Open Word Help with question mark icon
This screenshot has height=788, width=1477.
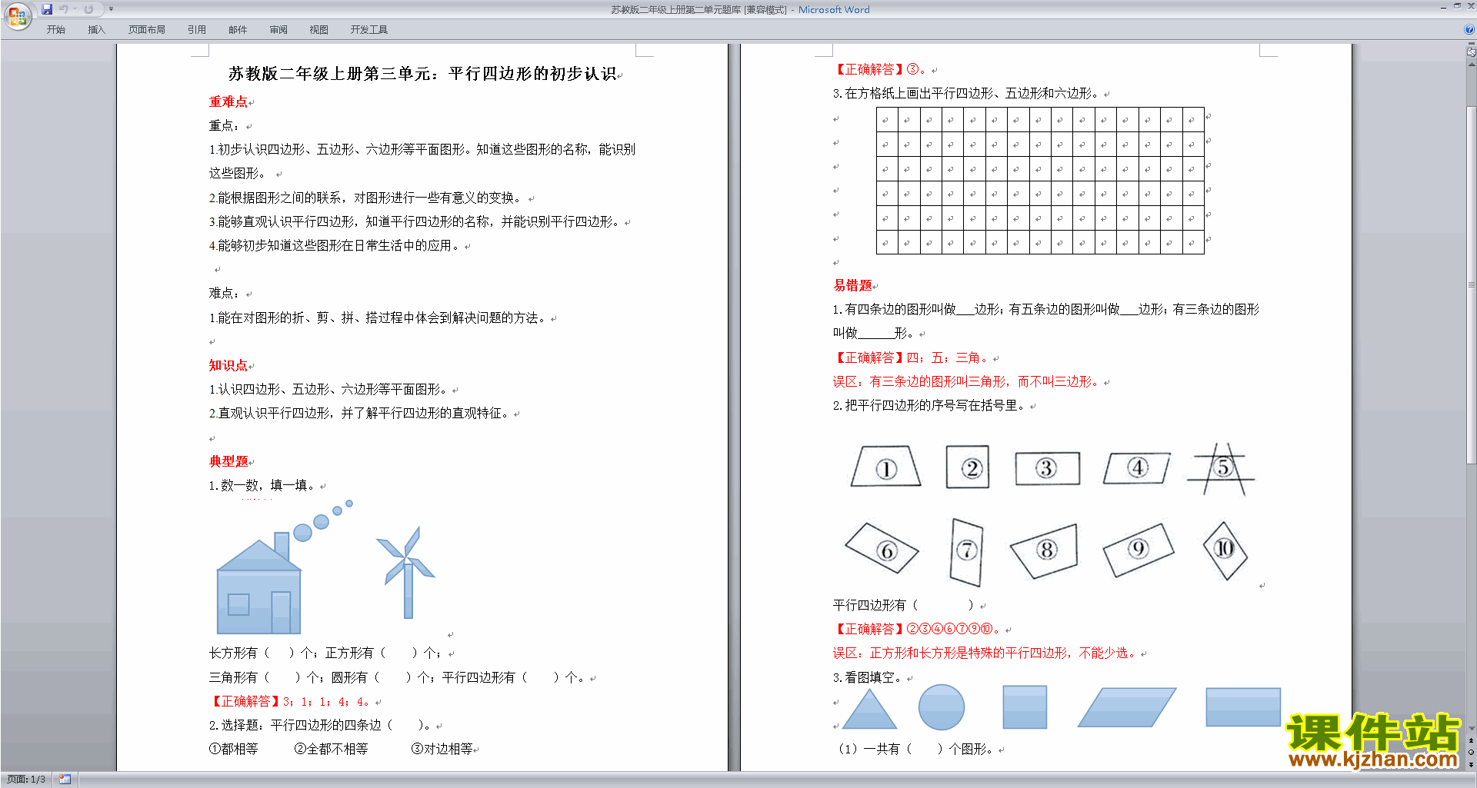point(1469,29)
